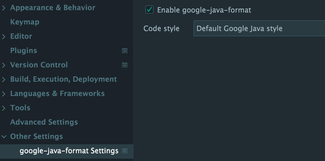Expand the Build, Execution, Deployment arrow
Viewport: 325px width, 161px height.
point(4,80)
